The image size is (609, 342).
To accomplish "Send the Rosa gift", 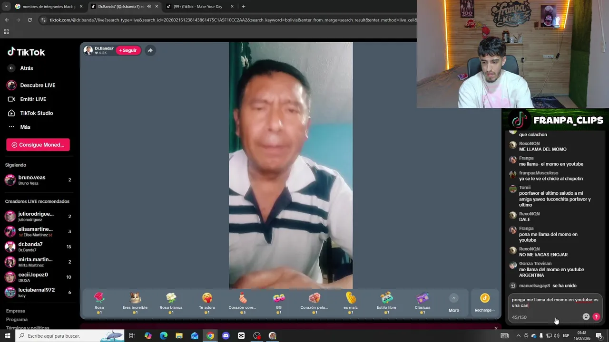I will pos(99,303).
